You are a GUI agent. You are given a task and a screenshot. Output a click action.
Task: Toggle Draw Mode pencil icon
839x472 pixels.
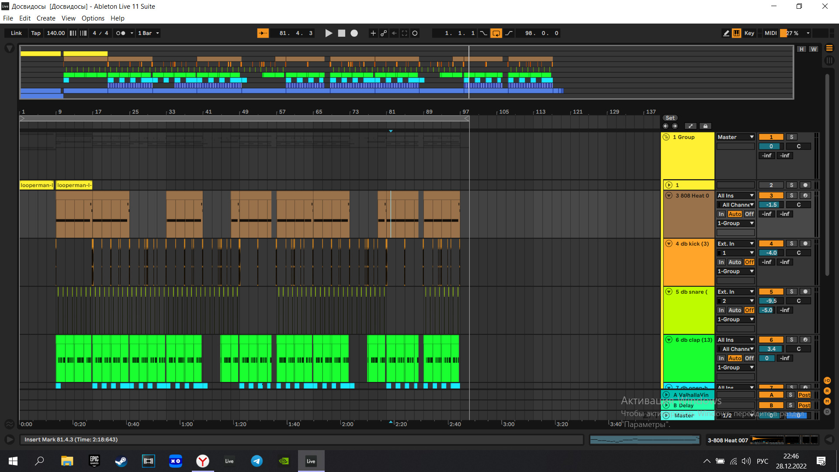(x=726, y=33)
